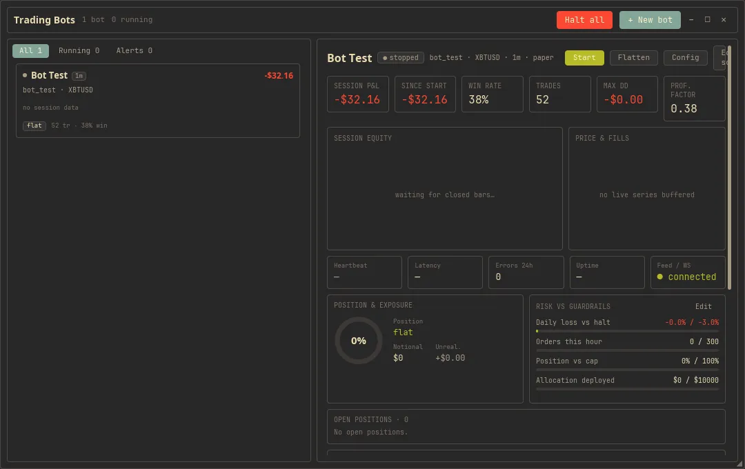Screen dimensions: 745x469
Task: Maximize the Trading Bots window
Action: coord(708,19)
